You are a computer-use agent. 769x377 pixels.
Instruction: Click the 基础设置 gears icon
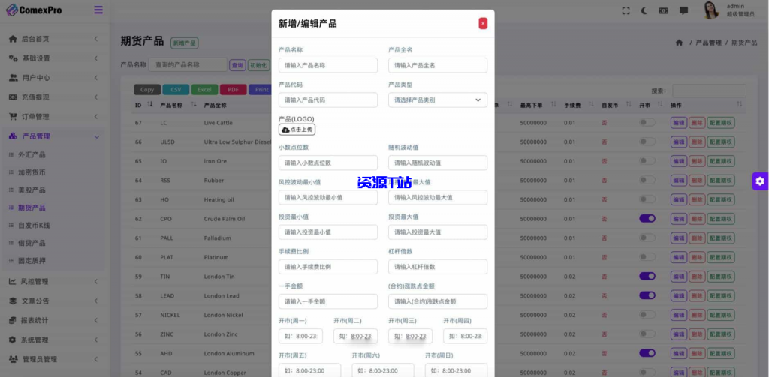pos(14,58)
